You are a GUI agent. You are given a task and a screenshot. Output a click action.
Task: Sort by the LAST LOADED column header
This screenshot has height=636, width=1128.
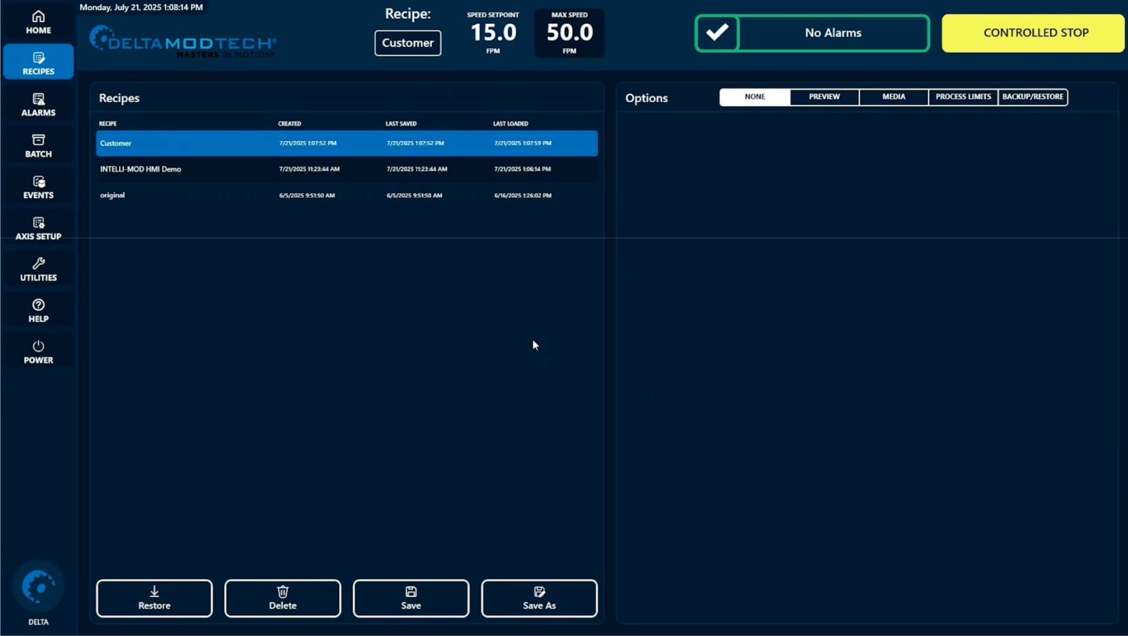pyautogui.click(x=510, y=123)
